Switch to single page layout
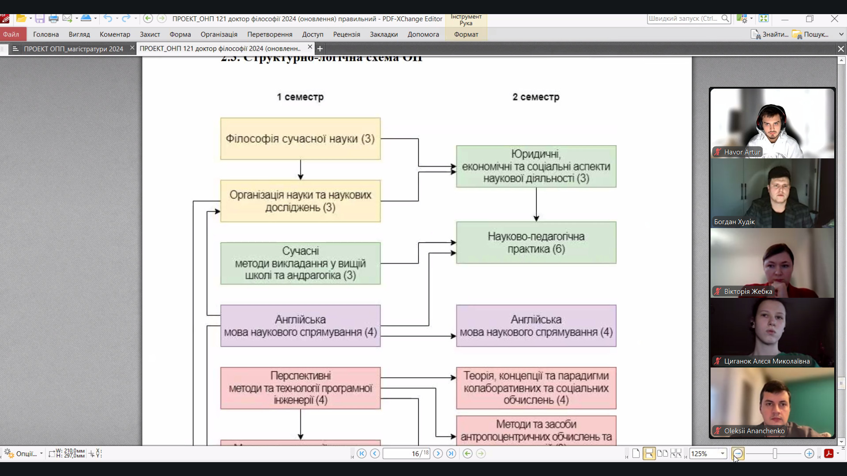This screenshot has height=476, width=847. [x=636, y=454]
